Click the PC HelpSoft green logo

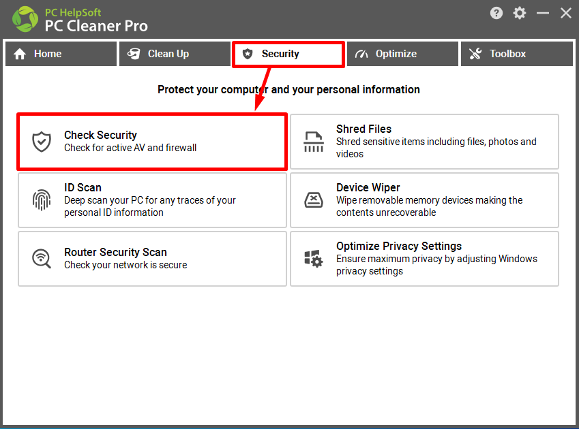[25, 19]
